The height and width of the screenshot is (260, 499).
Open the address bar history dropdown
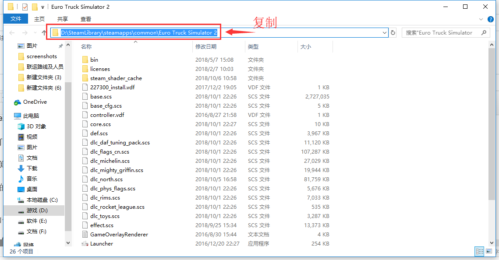[x=384, y=33]
